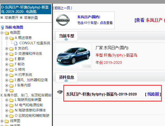Screen dimensions: 165x126
Task: Open the 资料信息 tab
Action: point(66,78)
